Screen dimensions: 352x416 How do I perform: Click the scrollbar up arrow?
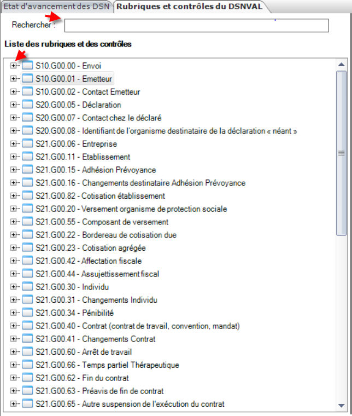[342, 64]
